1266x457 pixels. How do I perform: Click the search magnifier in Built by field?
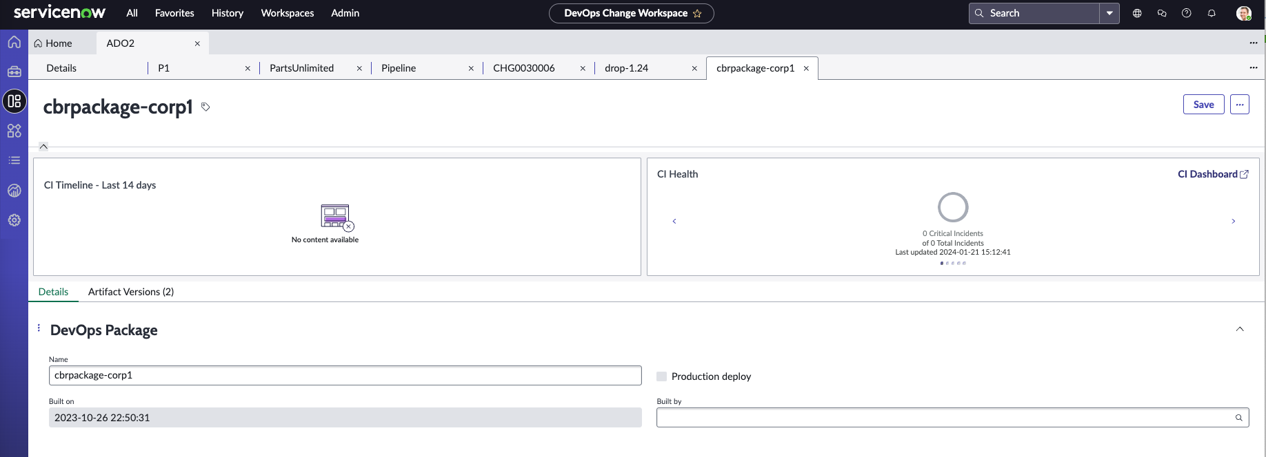point(1238,418)
